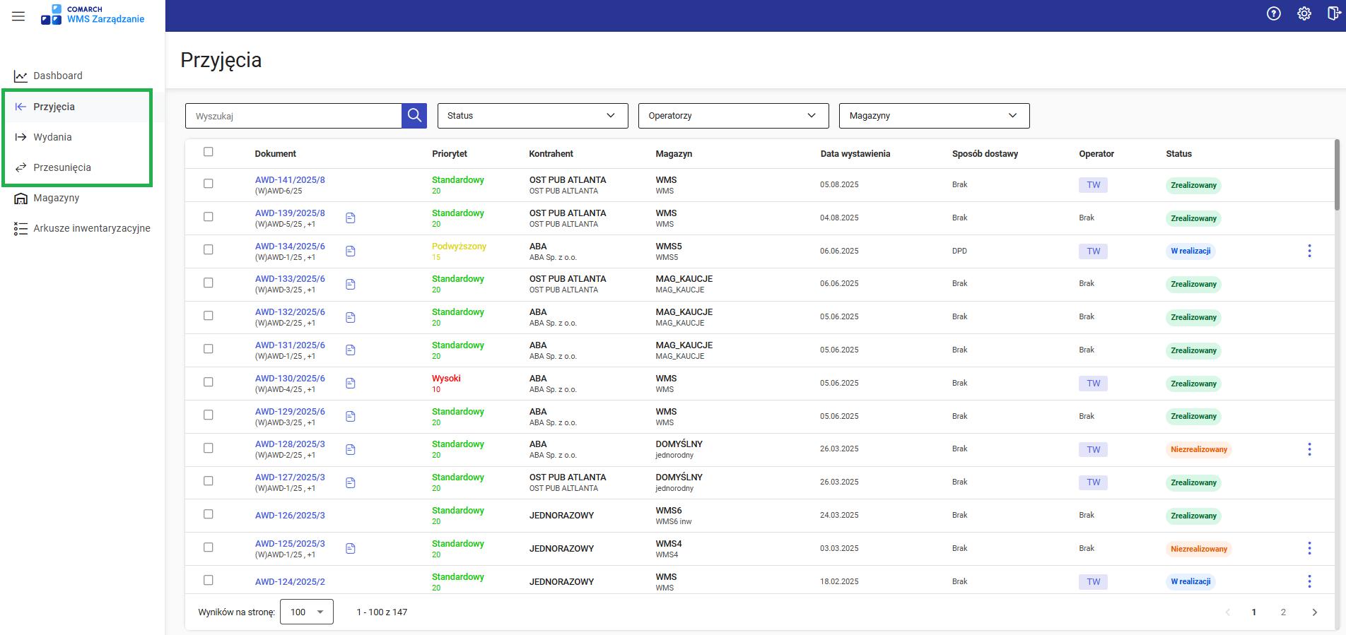Go to Wydania in sidebar
1346x635 pixels.
pyautogui.click(x=53, y=137)
